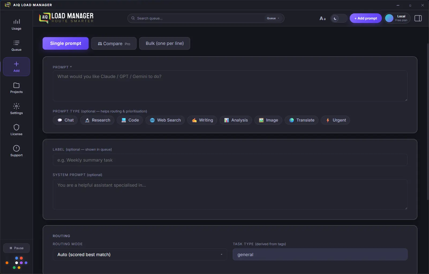Open the Usage section in the sidebar
Screen dimensions: 429x274
tap(16, 24)
